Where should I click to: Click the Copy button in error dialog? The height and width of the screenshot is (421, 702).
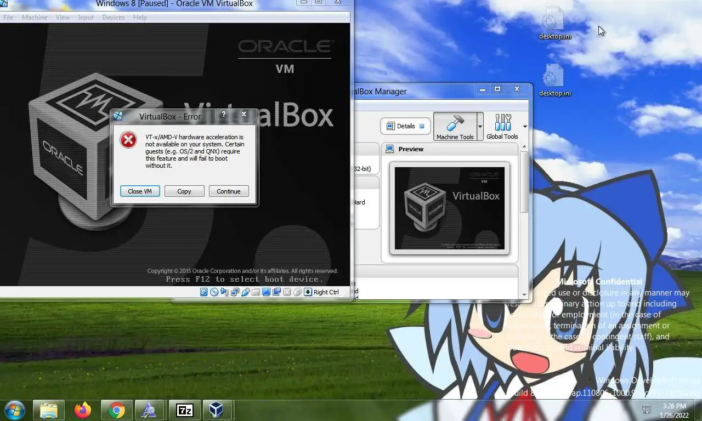click(x=184, y=191)
